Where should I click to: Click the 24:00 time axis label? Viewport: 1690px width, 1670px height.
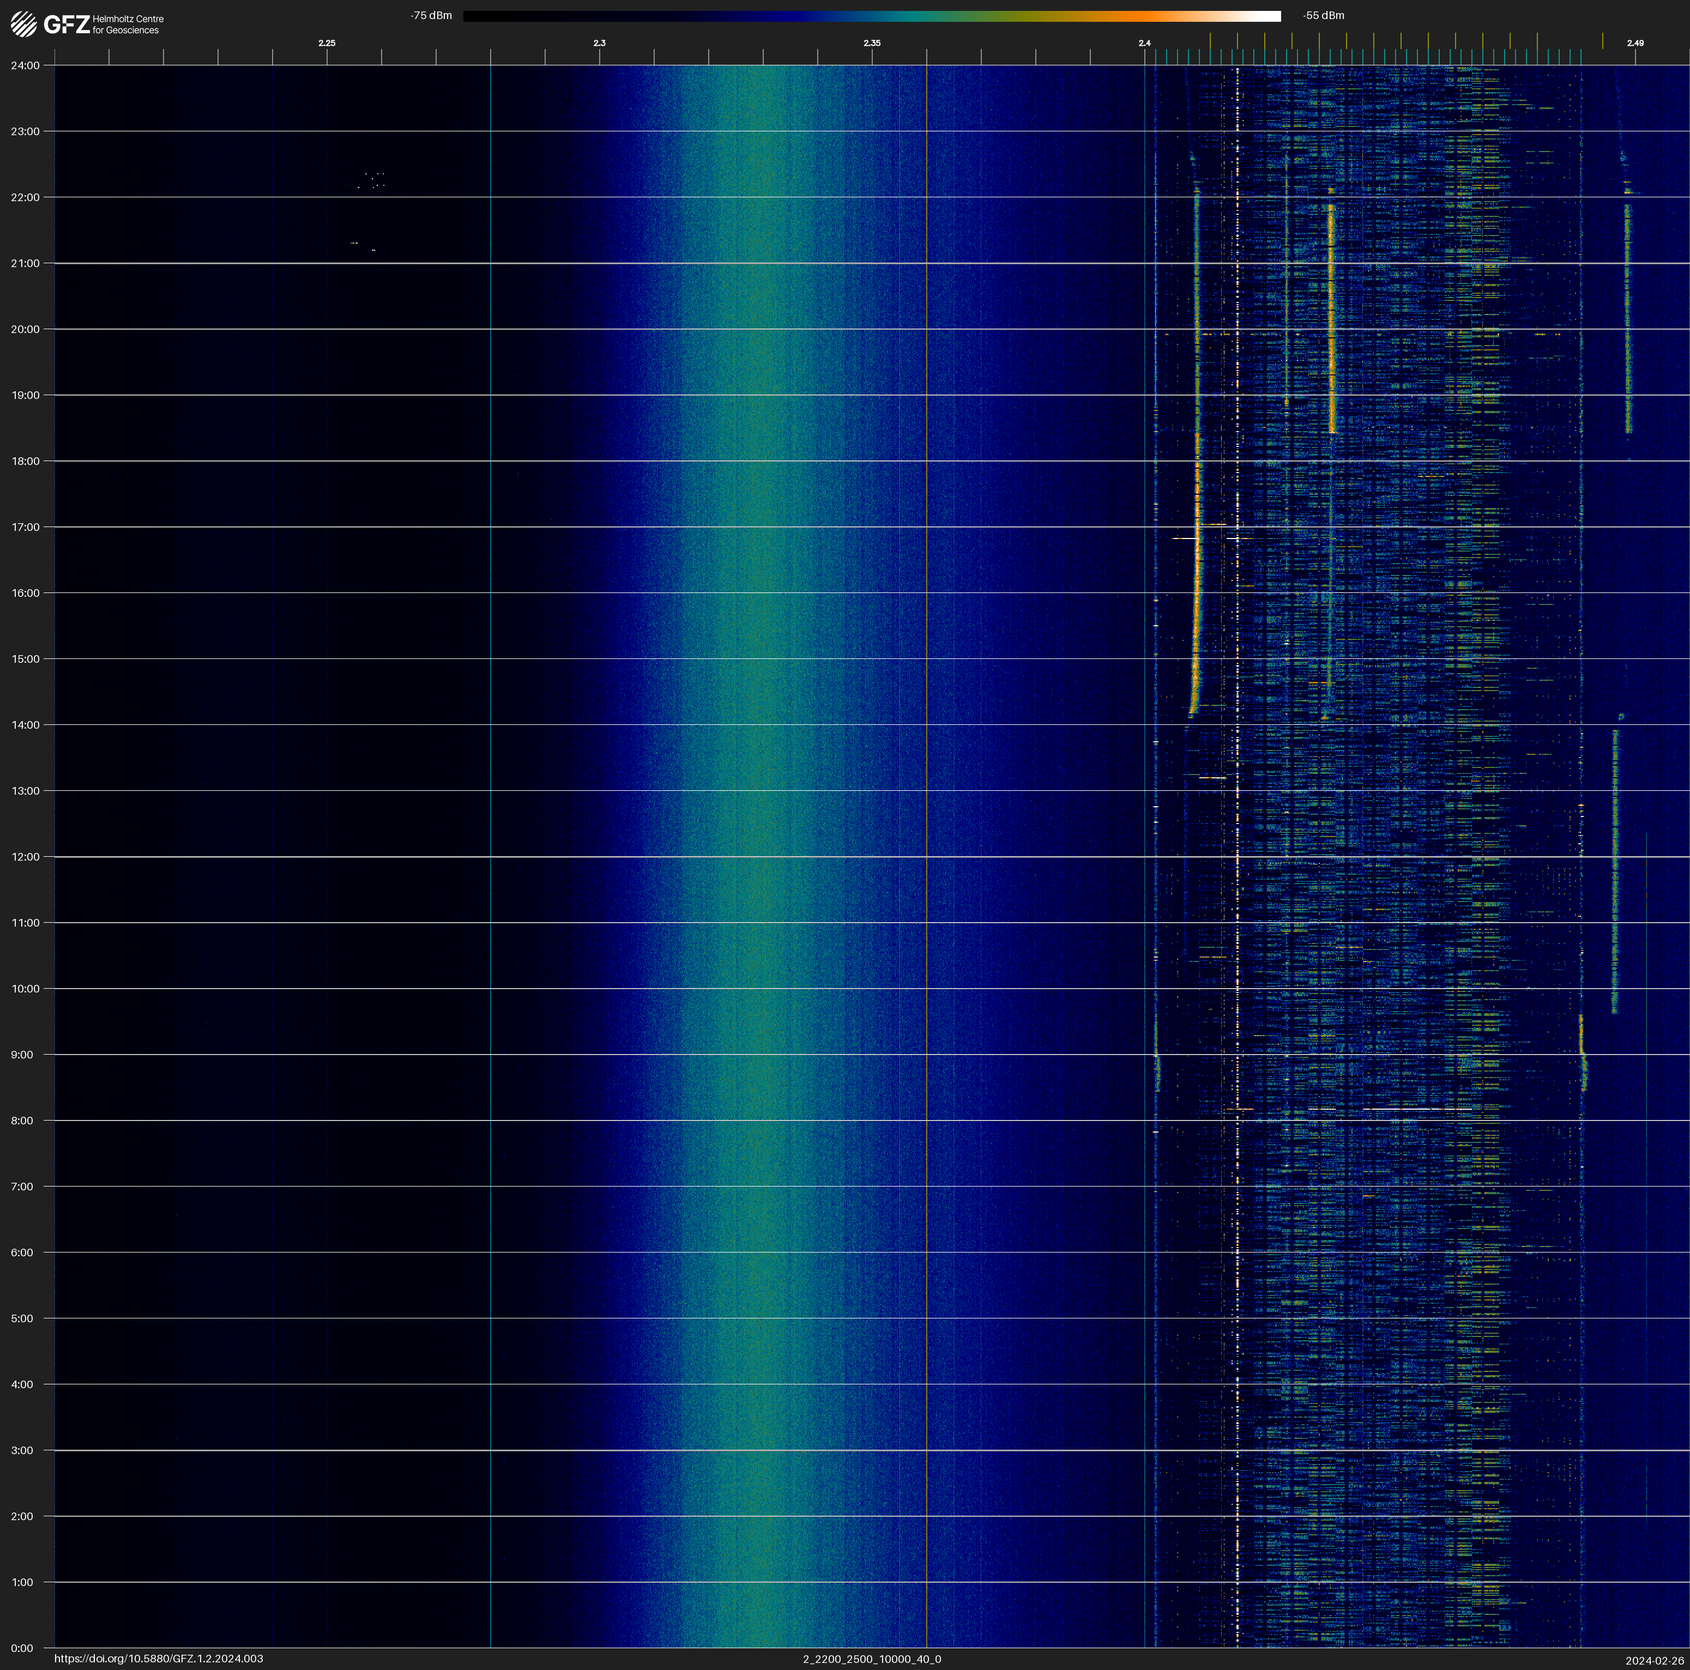coord(26,65)
